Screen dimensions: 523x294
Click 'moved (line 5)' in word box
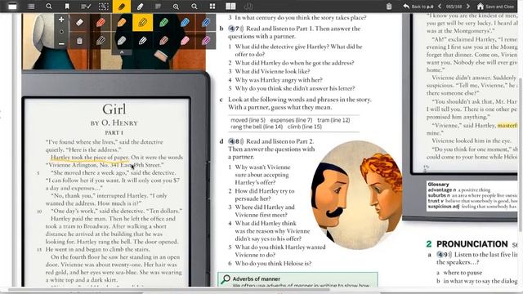tap(248, 120)
